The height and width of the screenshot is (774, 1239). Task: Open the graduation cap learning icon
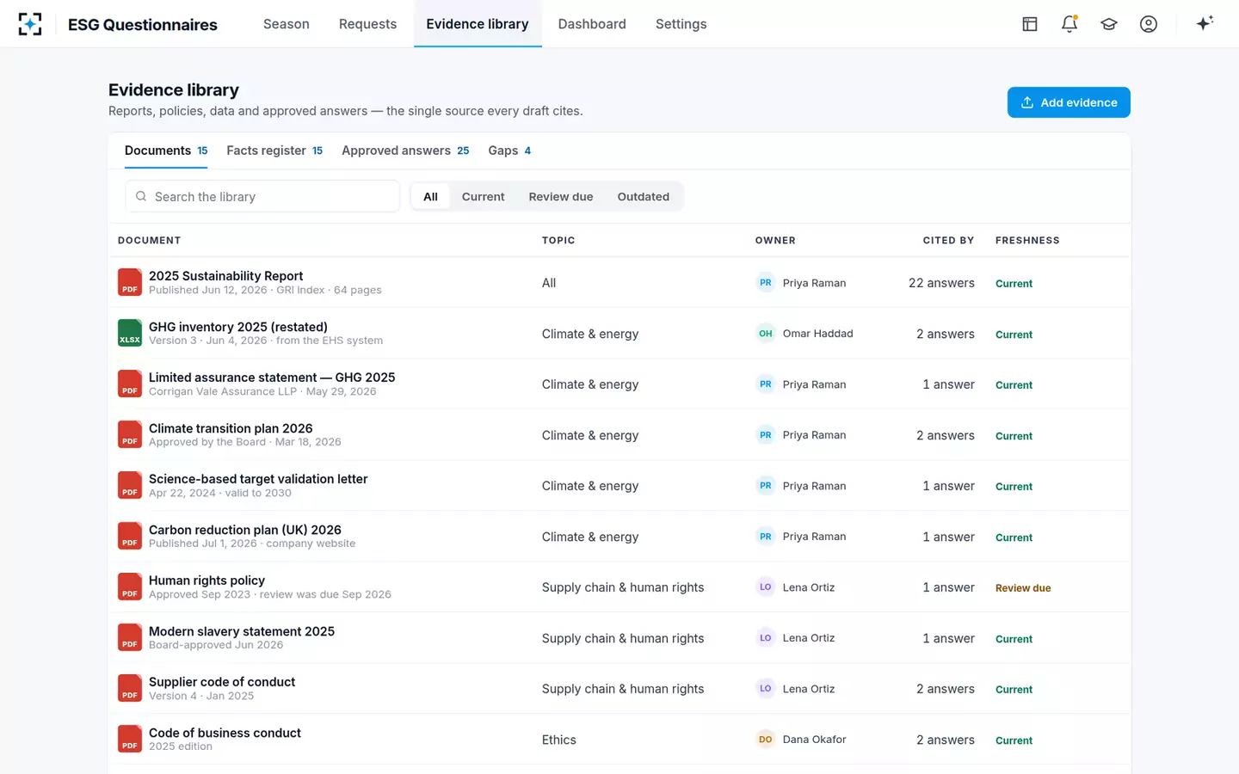coord(1109,24)
